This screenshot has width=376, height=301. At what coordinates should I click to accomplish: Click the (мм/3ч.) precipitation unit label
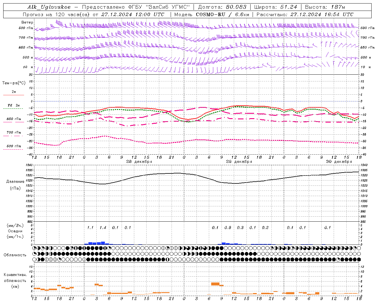(x=15, y=225)
